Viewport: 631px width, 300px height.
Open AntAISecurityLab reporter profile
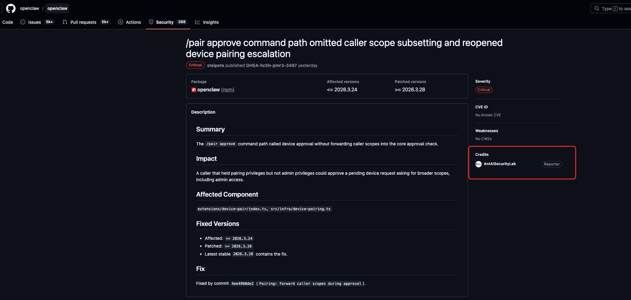500,164
